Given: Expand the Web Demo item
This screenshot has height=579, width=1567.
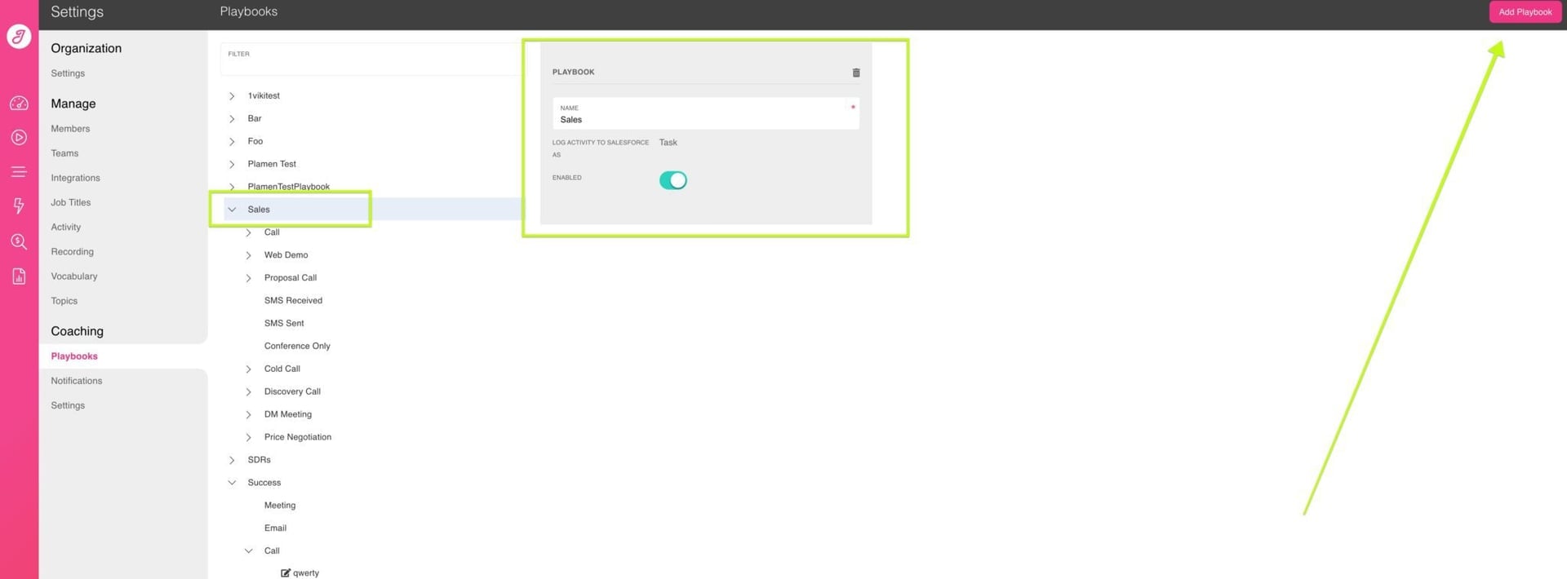Looking at the screenshot, I should click(248, 255).
